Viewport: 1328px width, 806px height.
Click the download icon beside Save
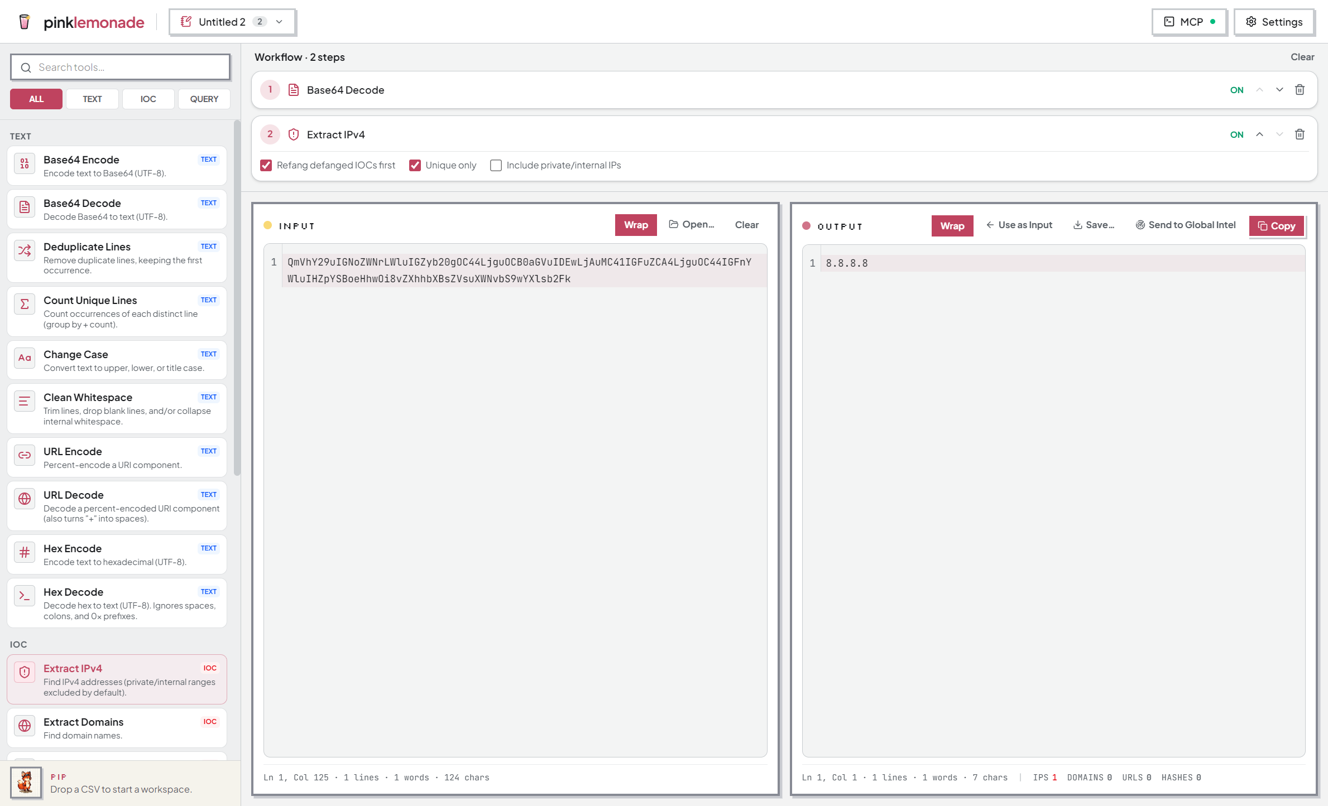coord(1077,225)
